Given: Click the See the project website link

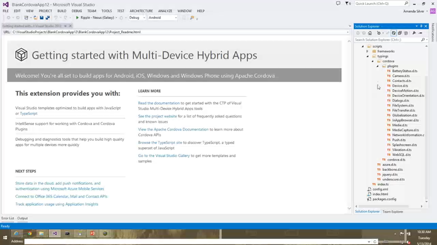Looking at the screenshot, I should pyautogui.click(x=157, y=116).
